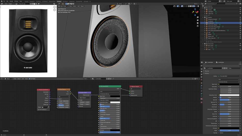This screenshot has height=136, width=242.
Task: Click the Subsurface Color white swatch in node
Action: 115,103
